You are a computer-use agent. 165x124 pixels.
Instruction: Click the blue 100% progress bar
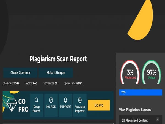[141, 92]
